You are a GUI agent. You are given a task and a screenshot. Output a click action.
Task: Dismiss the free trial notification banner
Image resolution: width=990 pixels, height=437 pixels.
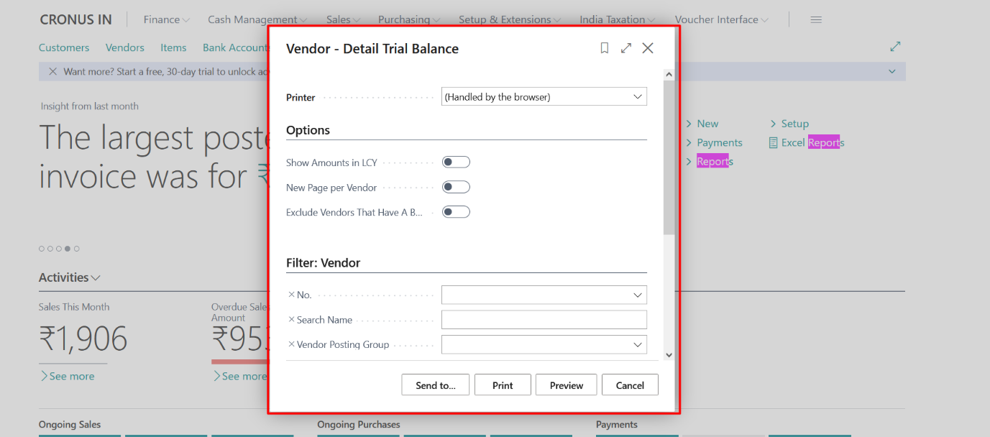[52, 71]
